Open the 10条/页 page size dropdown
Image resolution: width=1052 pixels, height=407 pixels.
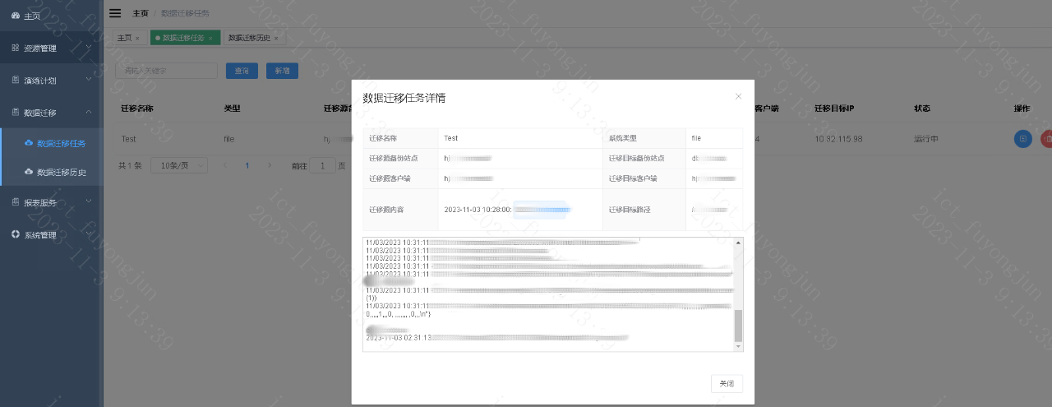click(x=178, y=165)
